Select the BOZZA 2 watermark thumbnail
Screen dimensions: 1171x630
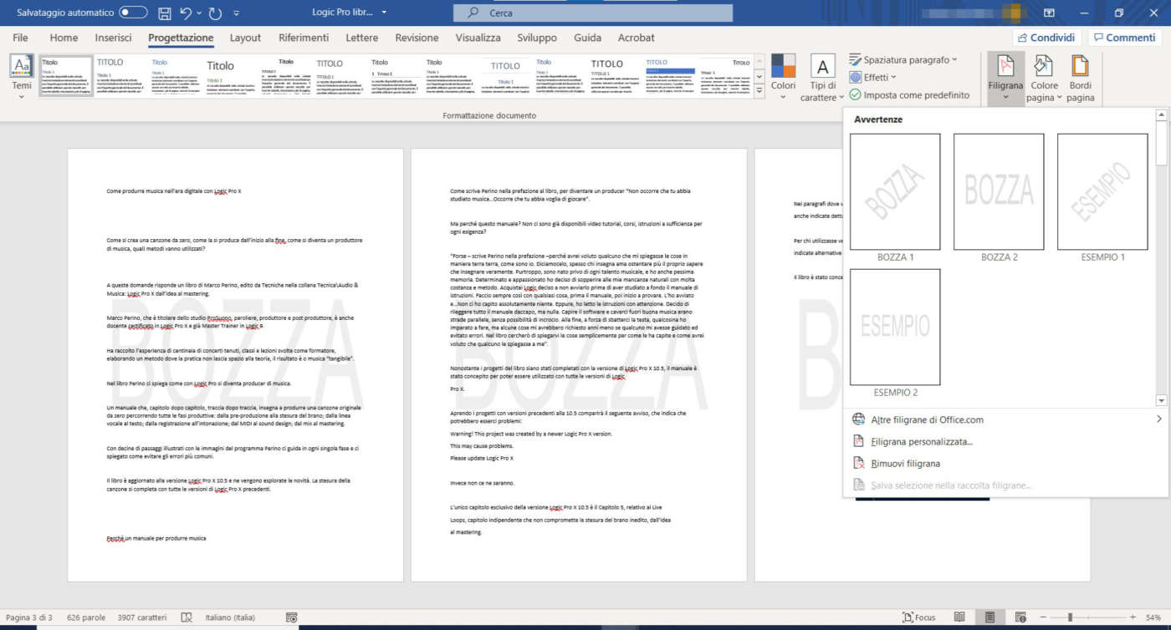pyautogui.click(x=999, y=192)
